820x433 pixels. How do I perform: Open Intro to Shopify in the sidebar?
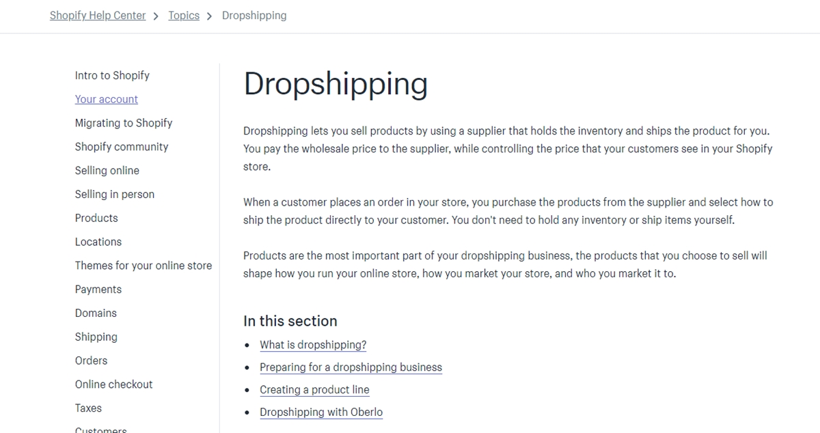tap(112, 76)
